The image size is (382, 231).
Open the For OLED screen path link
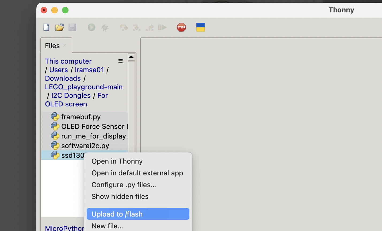pos(76,100)
